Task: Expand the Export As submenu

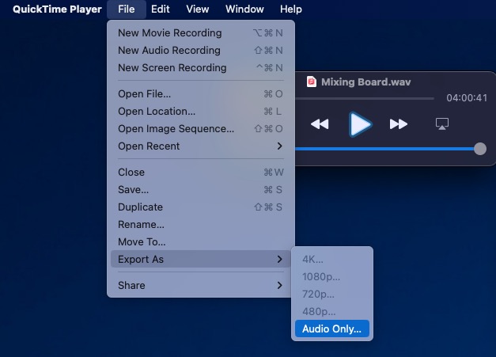Action: [201, 259]
